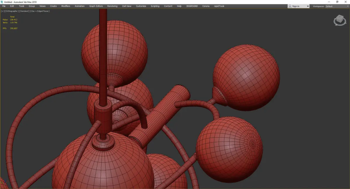Click the FPS value 255,807
The height and width of the screenshot is (189, 350).
pos(14,28)
